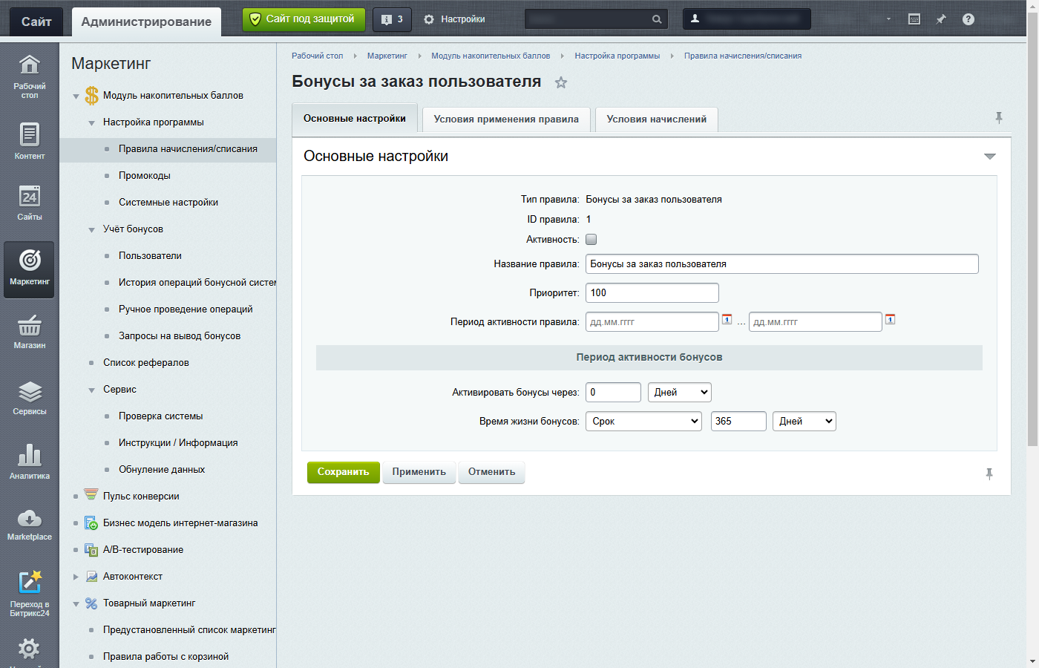Click the Название правила input field
1039x668 pixels.
click(782, 263)
